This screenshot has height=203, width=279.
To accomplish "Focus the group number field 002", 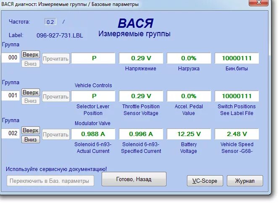I will pyautogui.click(x=11, y=133).
